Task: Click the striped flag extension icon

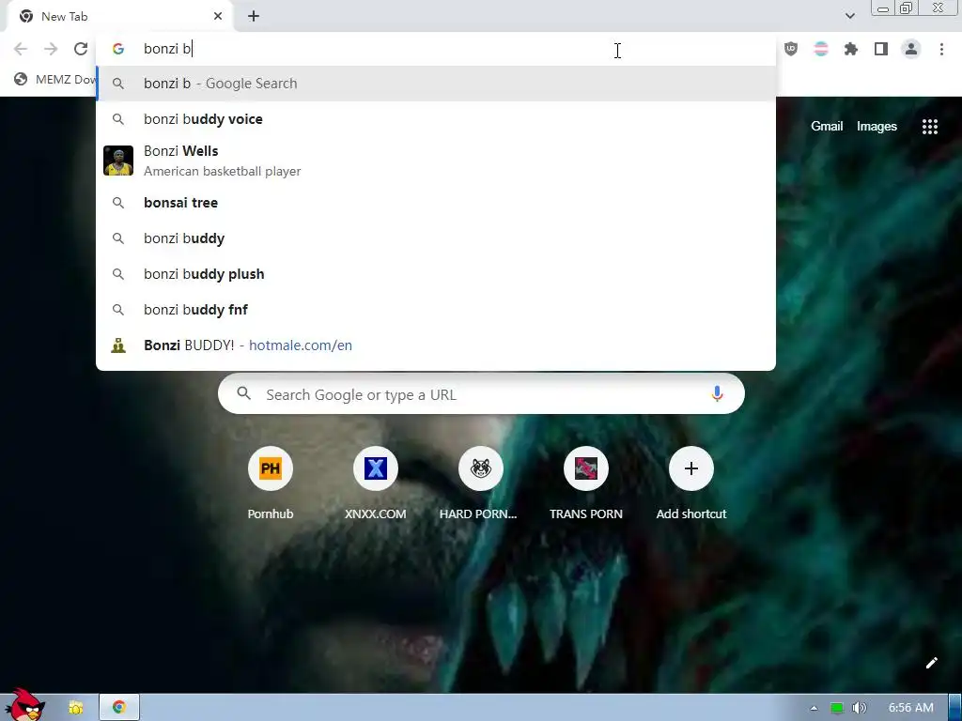Action: point(821,49)
